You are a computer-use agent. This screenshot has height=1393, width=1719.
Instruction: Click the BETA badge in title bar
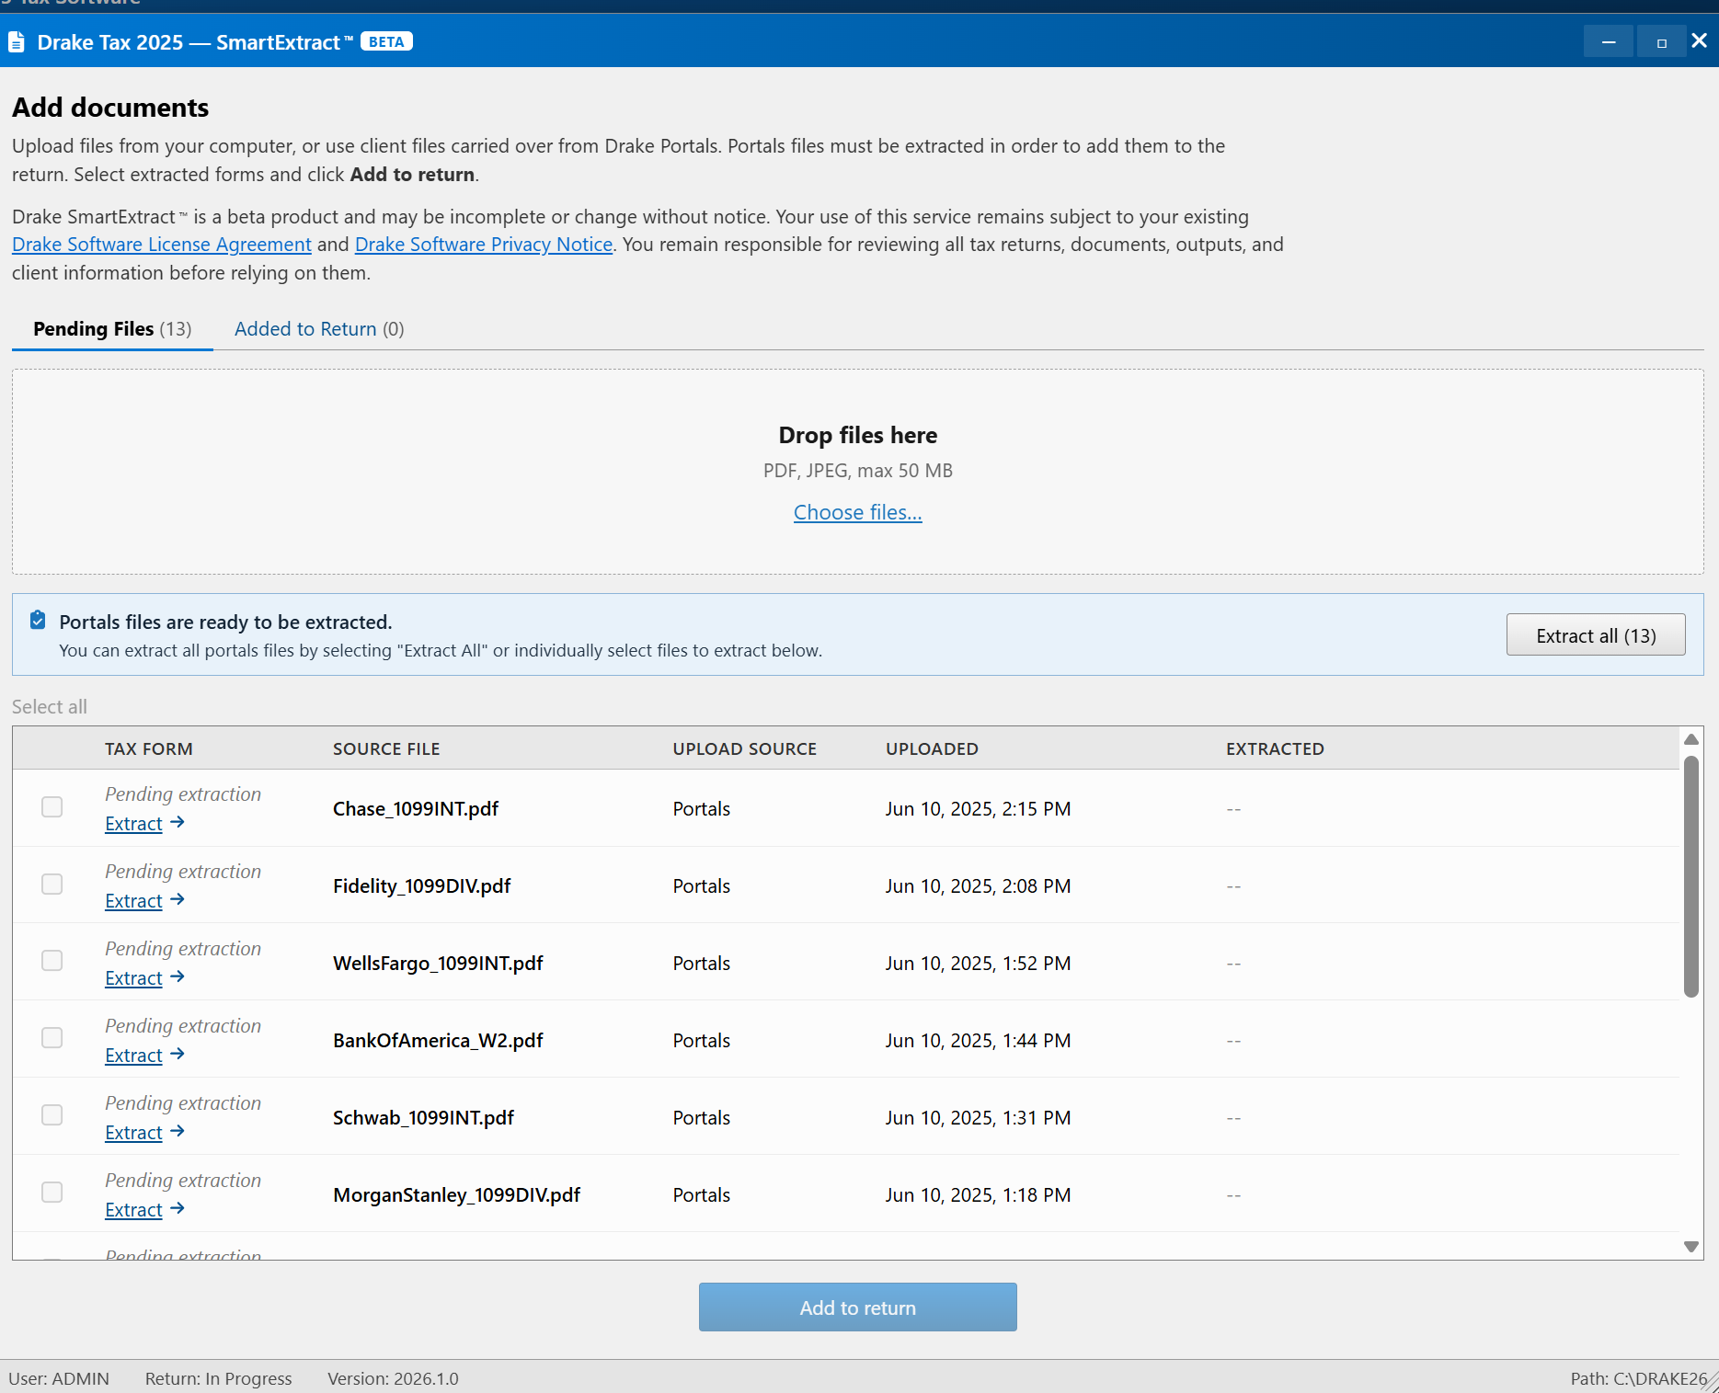pos(386,41)
